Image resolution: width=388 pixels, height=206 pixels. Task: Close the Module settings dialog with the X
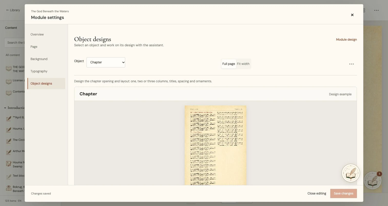tap(352, 15)
